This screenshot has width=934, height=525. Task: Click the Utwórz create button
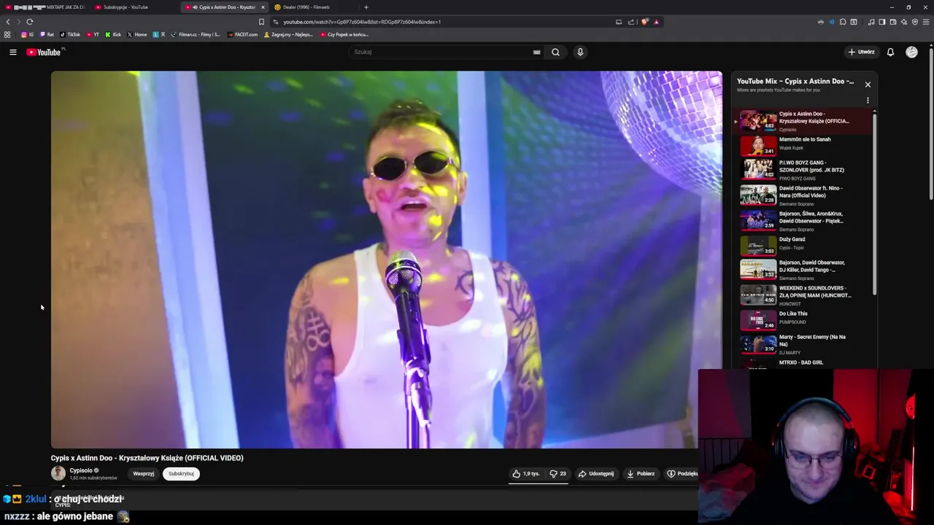862,52
